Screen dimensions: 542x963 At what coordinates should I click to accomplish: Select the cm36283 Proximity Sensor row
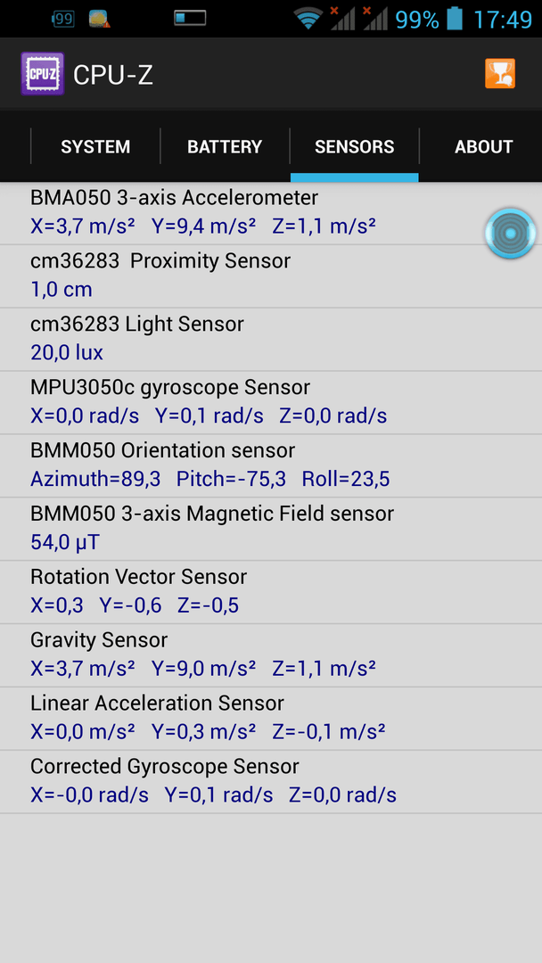(x=271, y=276)
